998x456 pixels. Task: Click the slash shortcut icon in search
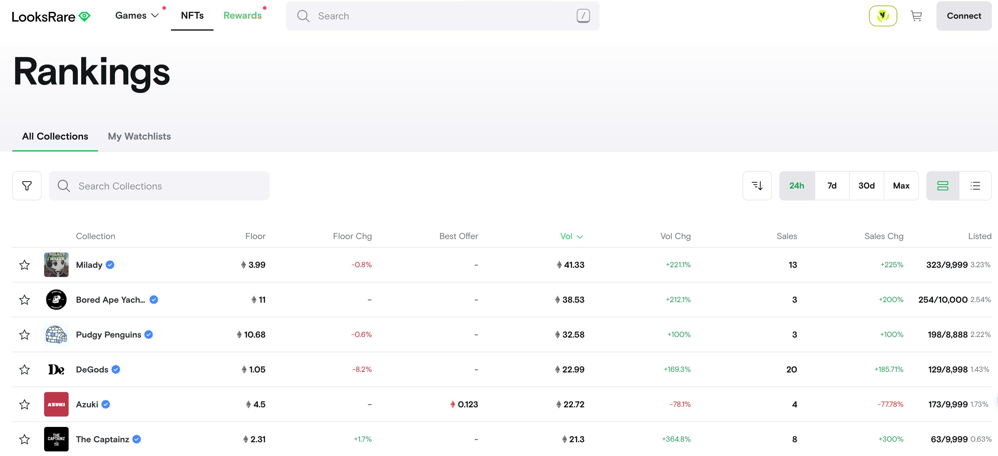[x=583, y=16]
